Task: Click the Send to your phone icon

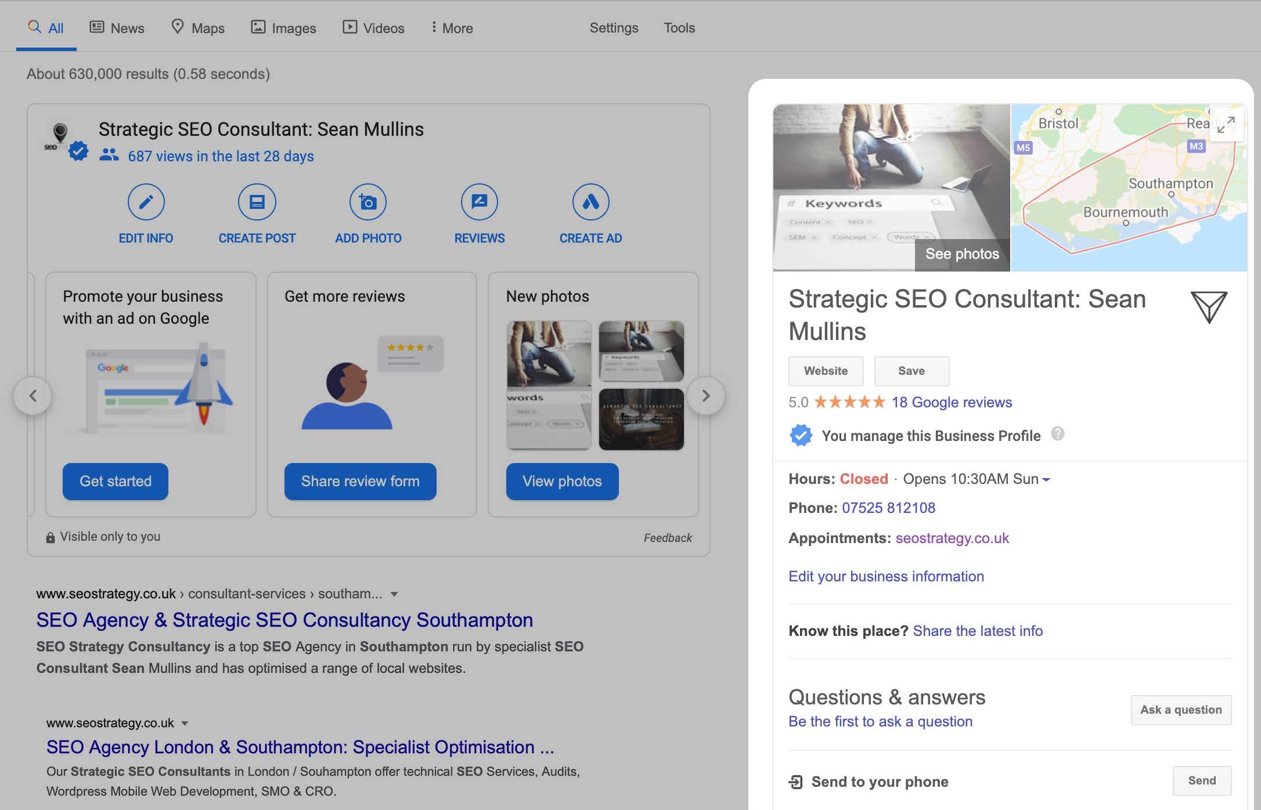Action: pyautogui.click(x=795, y=782)
